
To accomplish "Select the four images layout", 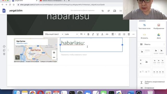I will pos(159,72).
